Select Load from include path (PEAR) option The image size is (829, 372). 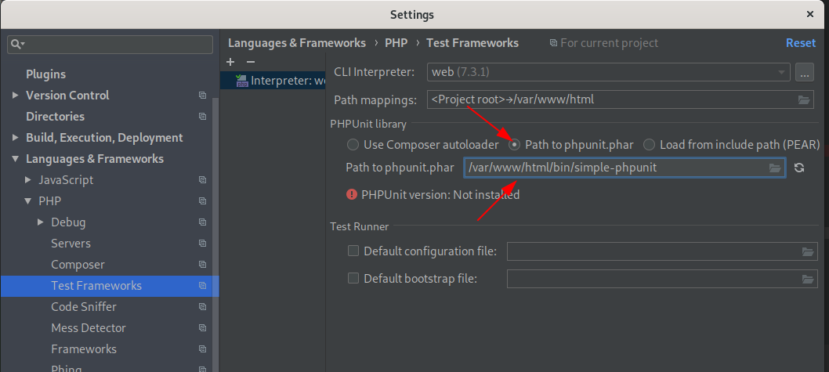tap(649, 144)
